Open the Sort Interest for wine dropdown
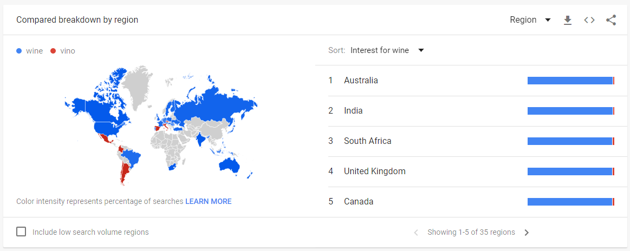 (x=387, y=50)
